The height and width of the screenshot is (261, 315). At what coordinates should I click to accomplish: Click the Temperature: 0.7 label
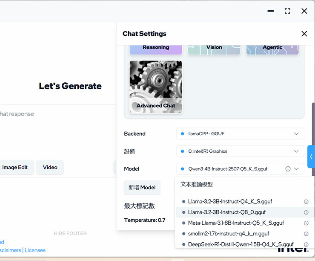(145, 220)
